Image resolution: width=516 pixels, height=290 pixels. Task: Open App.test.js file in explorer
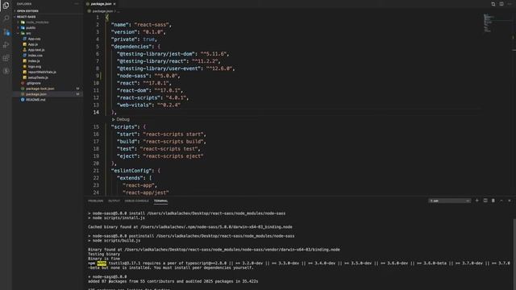point(36,50)
